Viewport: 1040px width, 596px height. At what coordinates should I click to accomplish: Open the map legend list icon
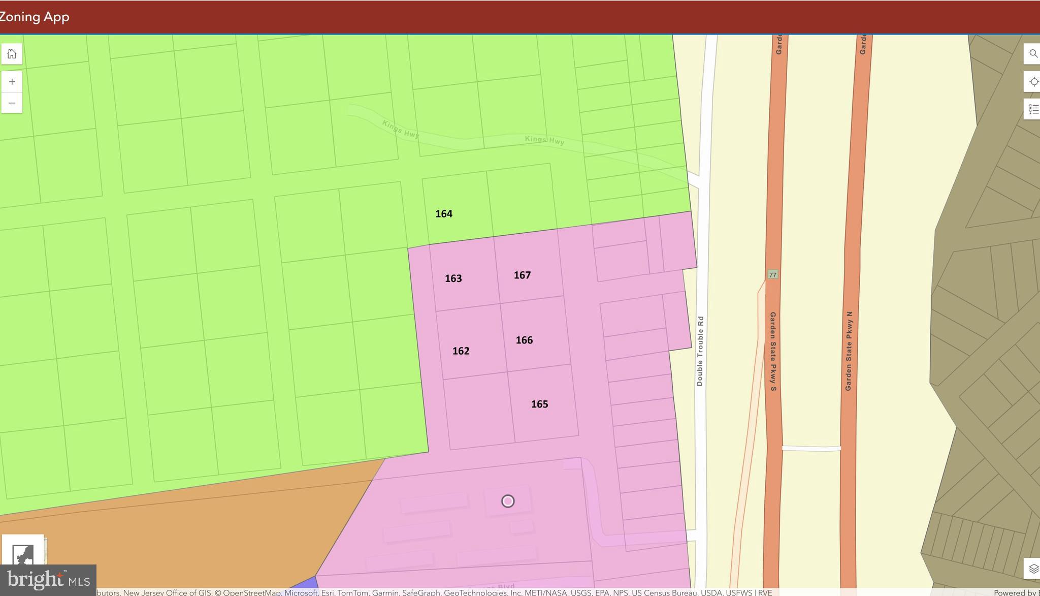click(1033, 109)
